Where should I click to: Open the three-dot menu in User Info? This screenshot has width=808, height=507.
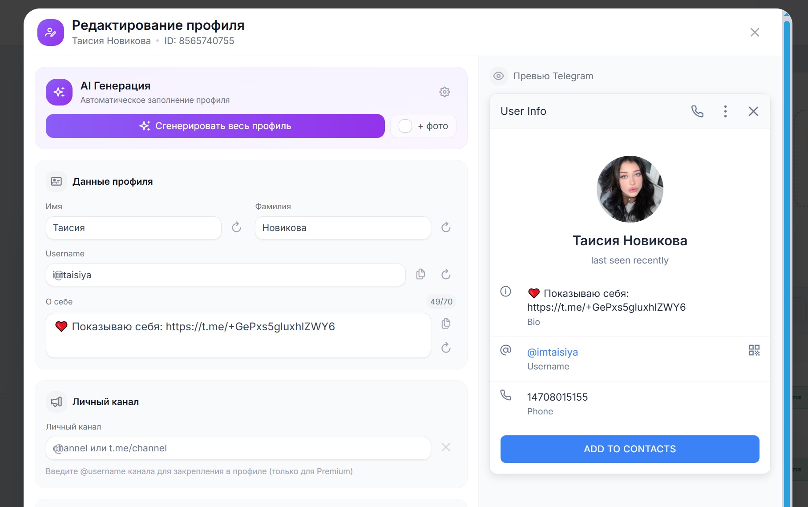coord(725,111)
